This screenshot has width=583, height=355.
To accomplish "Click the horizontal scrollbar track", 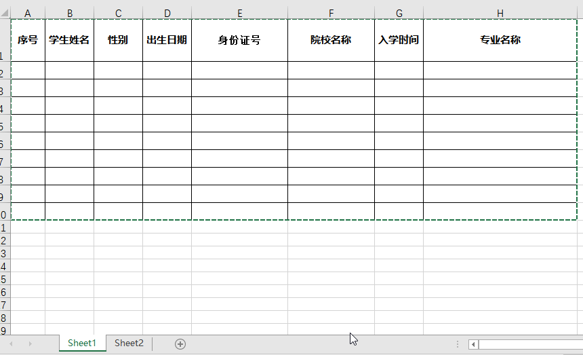I will point(531,344).
